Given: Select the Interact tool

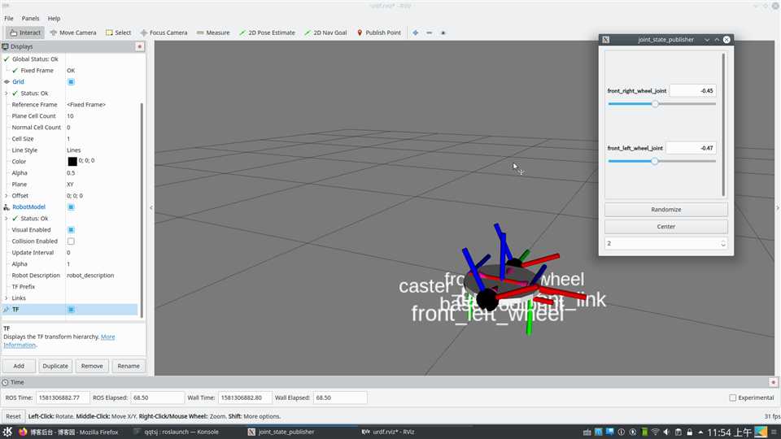Looking at the screenshot, I should click(25, 33).
